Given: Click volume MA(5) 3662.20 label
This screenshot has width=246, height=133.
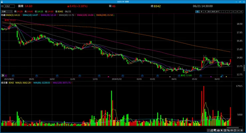Looking at the screenshot, I should tap(24, 83).
